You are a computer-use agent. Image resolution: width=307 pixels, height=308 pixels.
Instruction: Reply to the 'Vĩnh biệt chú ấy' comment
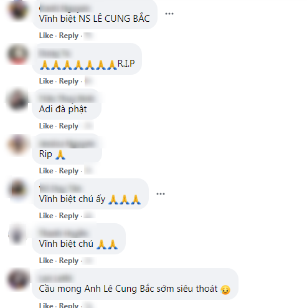(x=68, y=216)
